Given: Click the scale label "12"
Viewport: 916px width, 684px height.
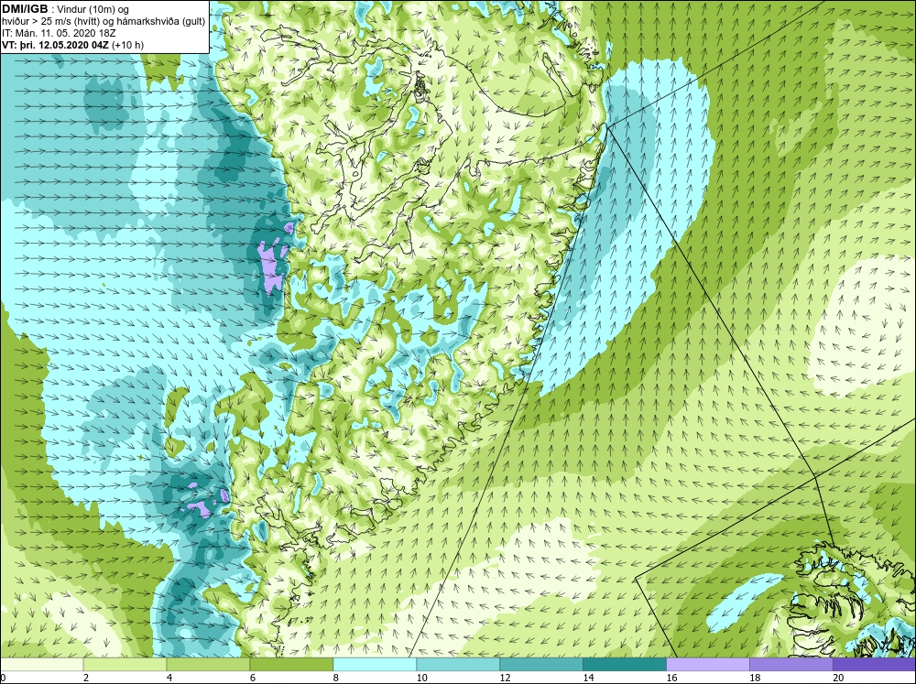Looking at the screenshot, I should coord(506,678).
